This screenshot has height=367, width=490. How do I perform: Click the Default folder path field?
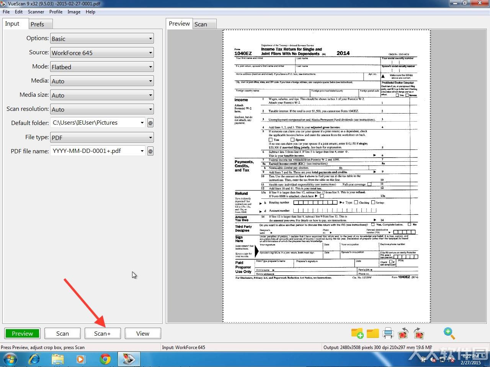click(95, 123)
